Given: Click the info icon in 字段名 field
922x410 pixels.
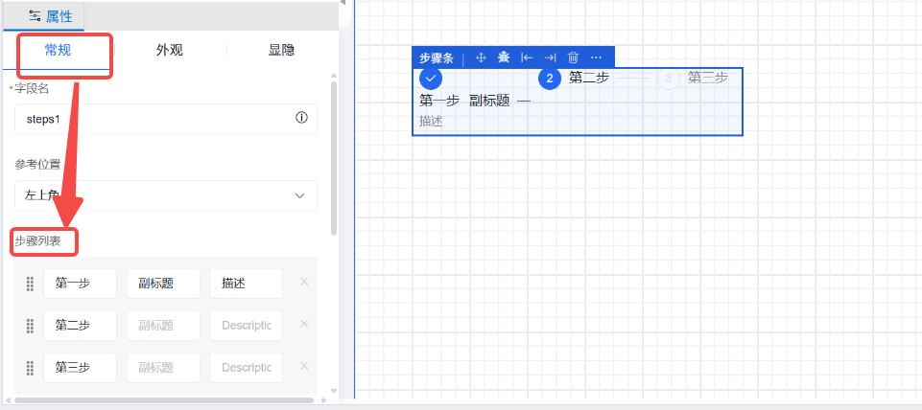Looking at the screenshot, I should pyautogui.click(x=301, y=118).
